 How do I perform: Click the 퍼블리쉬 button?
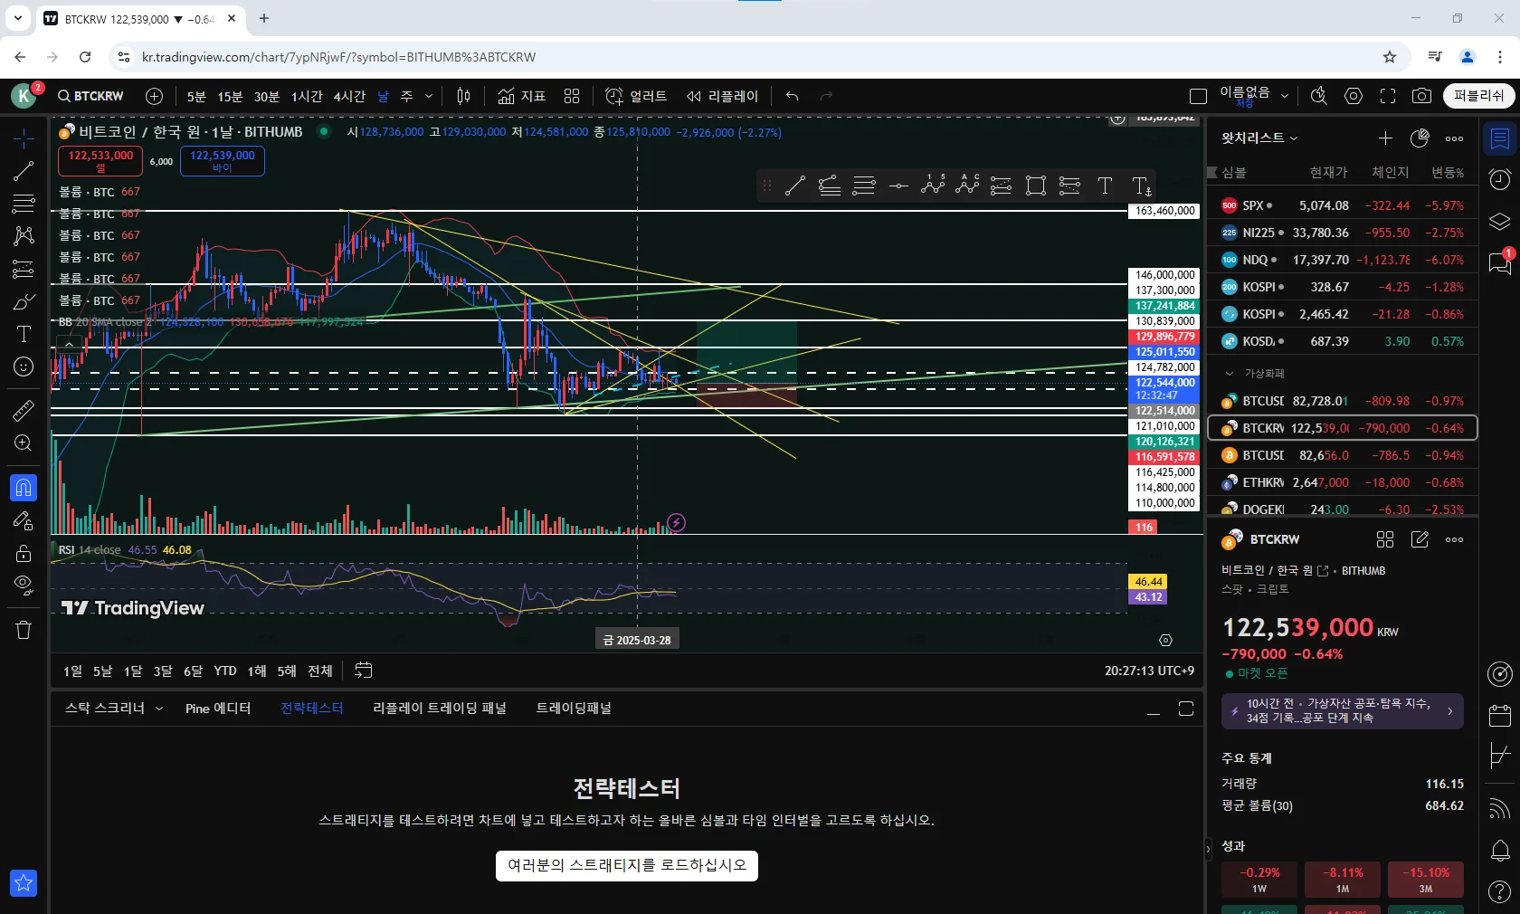[x=1478, y=96]
